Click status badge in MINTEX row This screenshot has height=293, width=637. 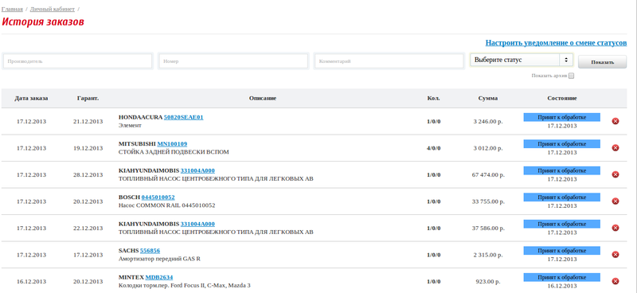coord(562,278)
